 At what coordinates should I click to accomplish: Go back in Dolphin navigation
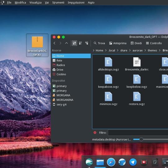coord(54,43)
